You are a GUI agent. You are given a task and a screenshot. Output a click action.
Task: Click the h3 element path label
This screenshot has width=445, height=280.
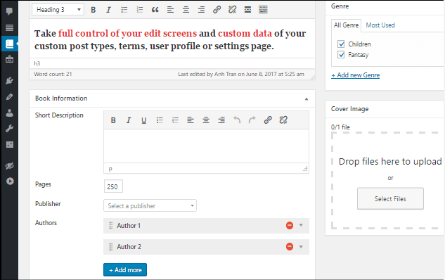pos(37,63)
